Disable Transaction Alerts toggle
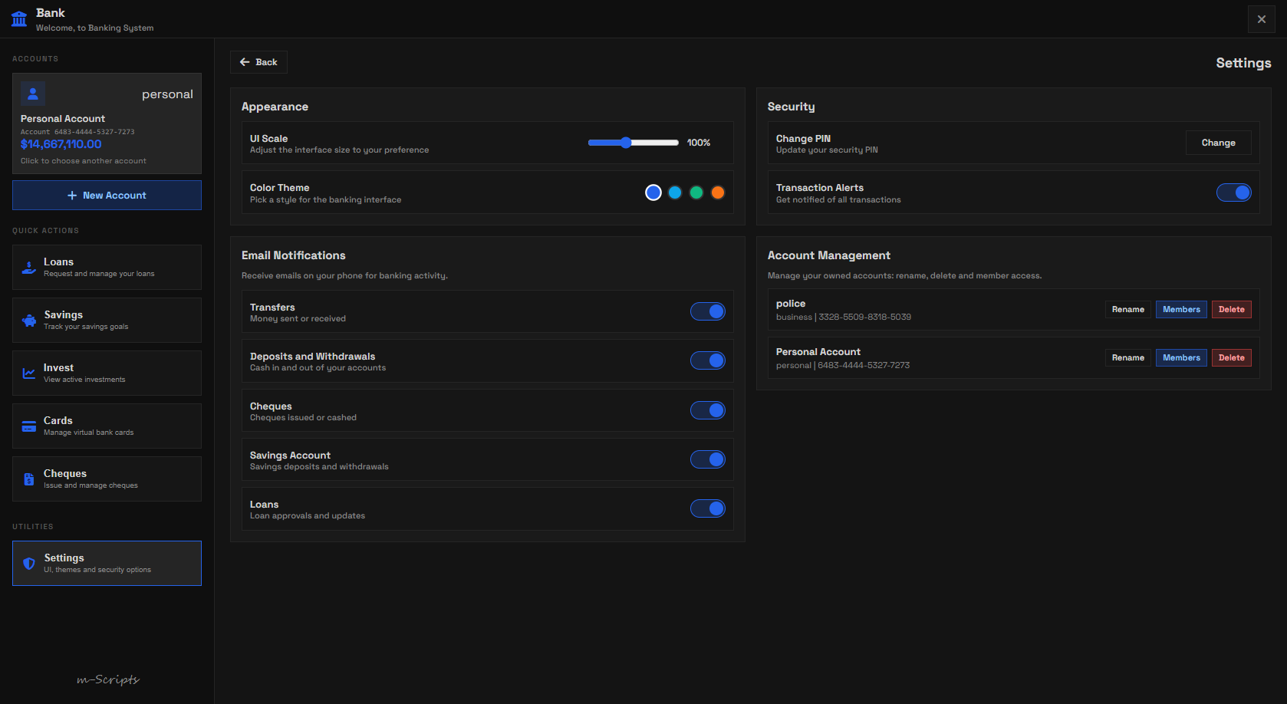 pos(1234,192)
